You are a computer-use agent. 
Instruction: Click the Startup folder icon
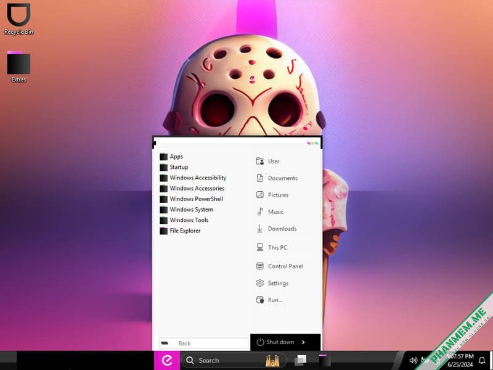tap(163, 167)
